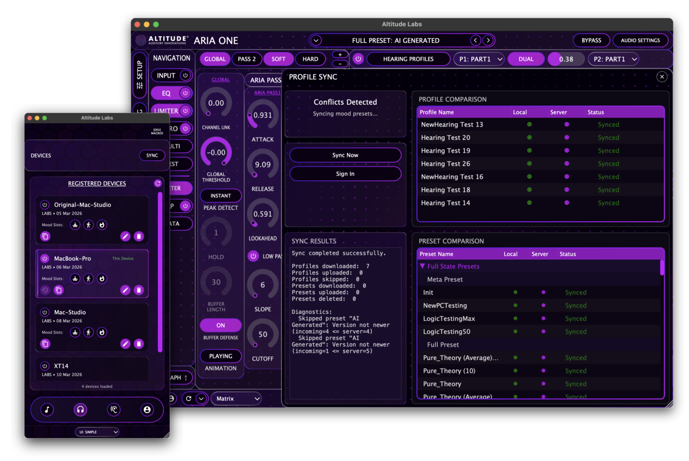Collapse the Full State Presets group
The width and height of the screenshot is (689, 461).
tap(423, 266)
